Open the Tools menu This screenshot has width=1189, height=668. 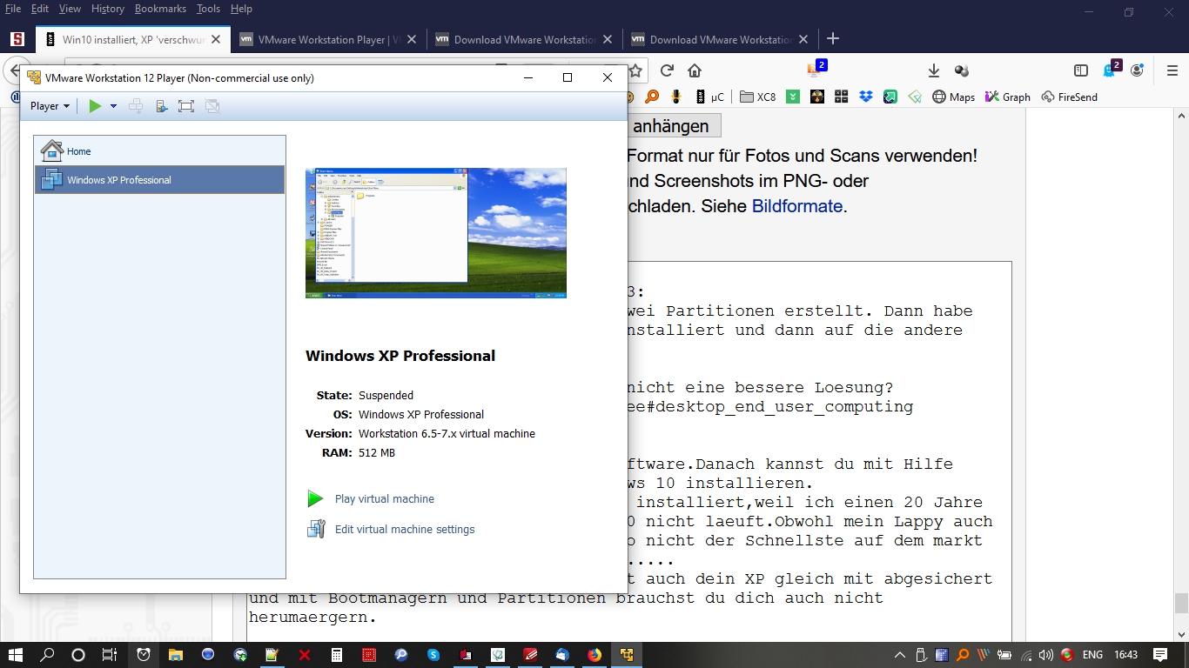[208, 9]
